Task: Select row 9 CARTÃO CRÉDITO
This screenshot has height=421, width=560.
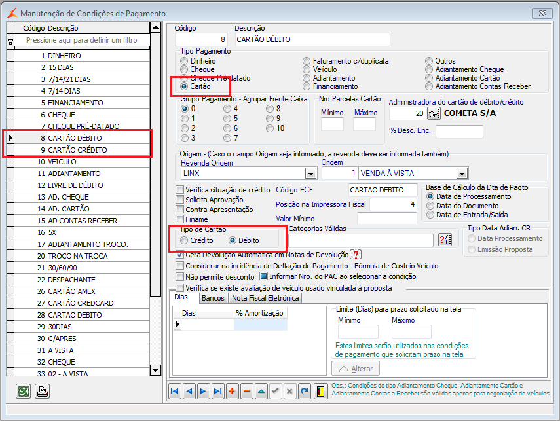Action: (82, 150)
